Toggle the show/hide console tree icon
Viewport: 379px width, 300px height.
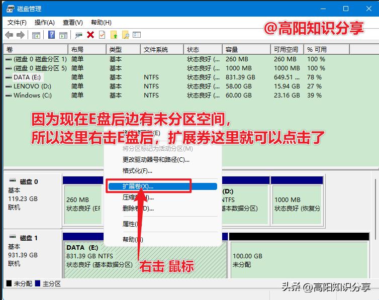click(36, 35)
